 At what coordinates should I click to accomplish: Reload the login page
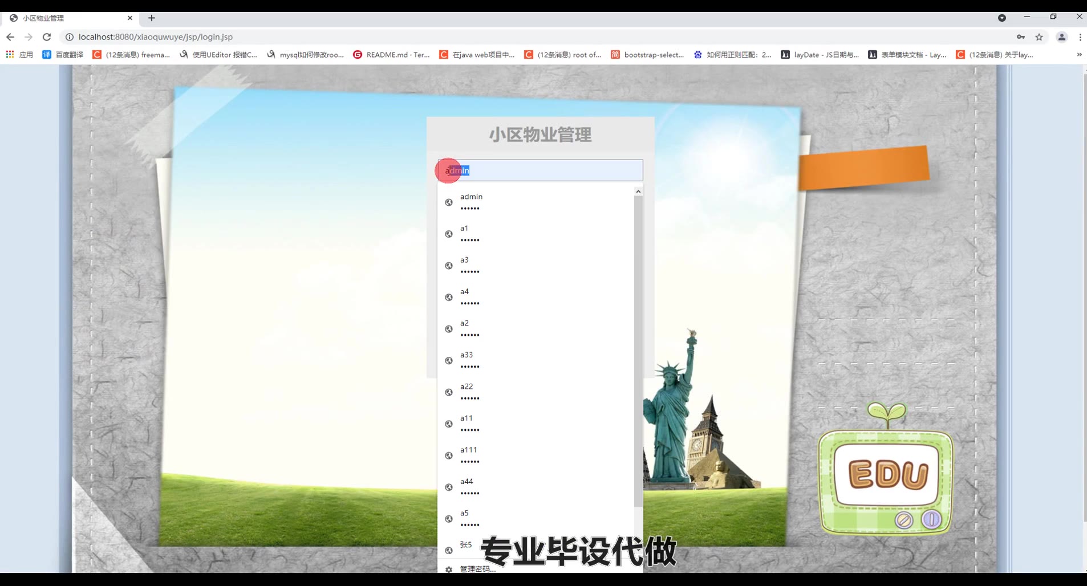(47, 37)
